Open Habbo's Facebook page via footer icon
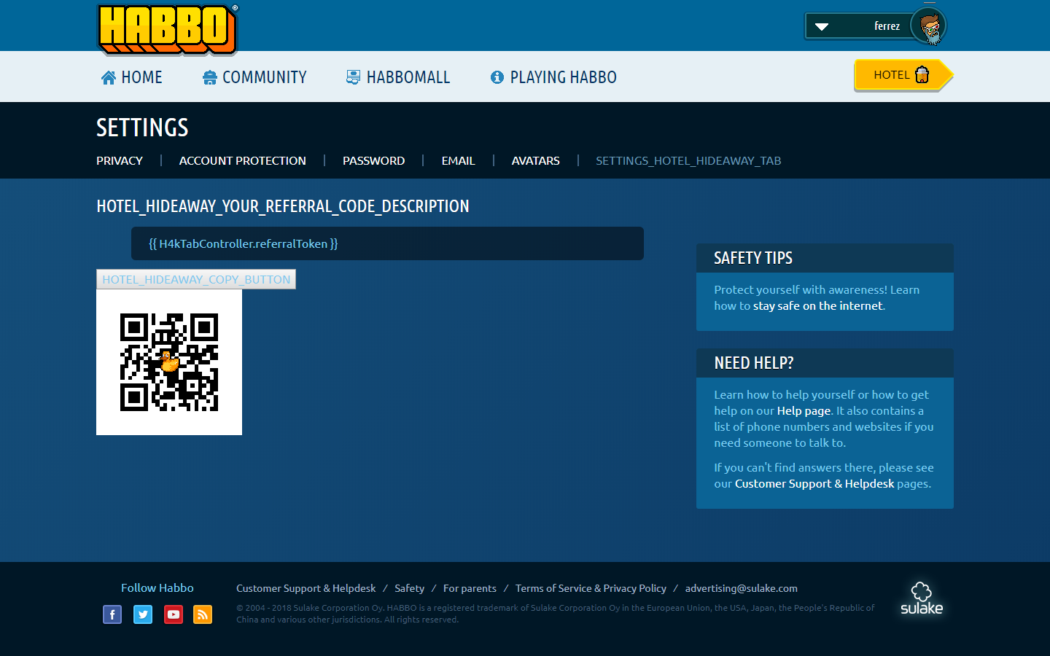Screen dimensions: 1050x656 112,614
